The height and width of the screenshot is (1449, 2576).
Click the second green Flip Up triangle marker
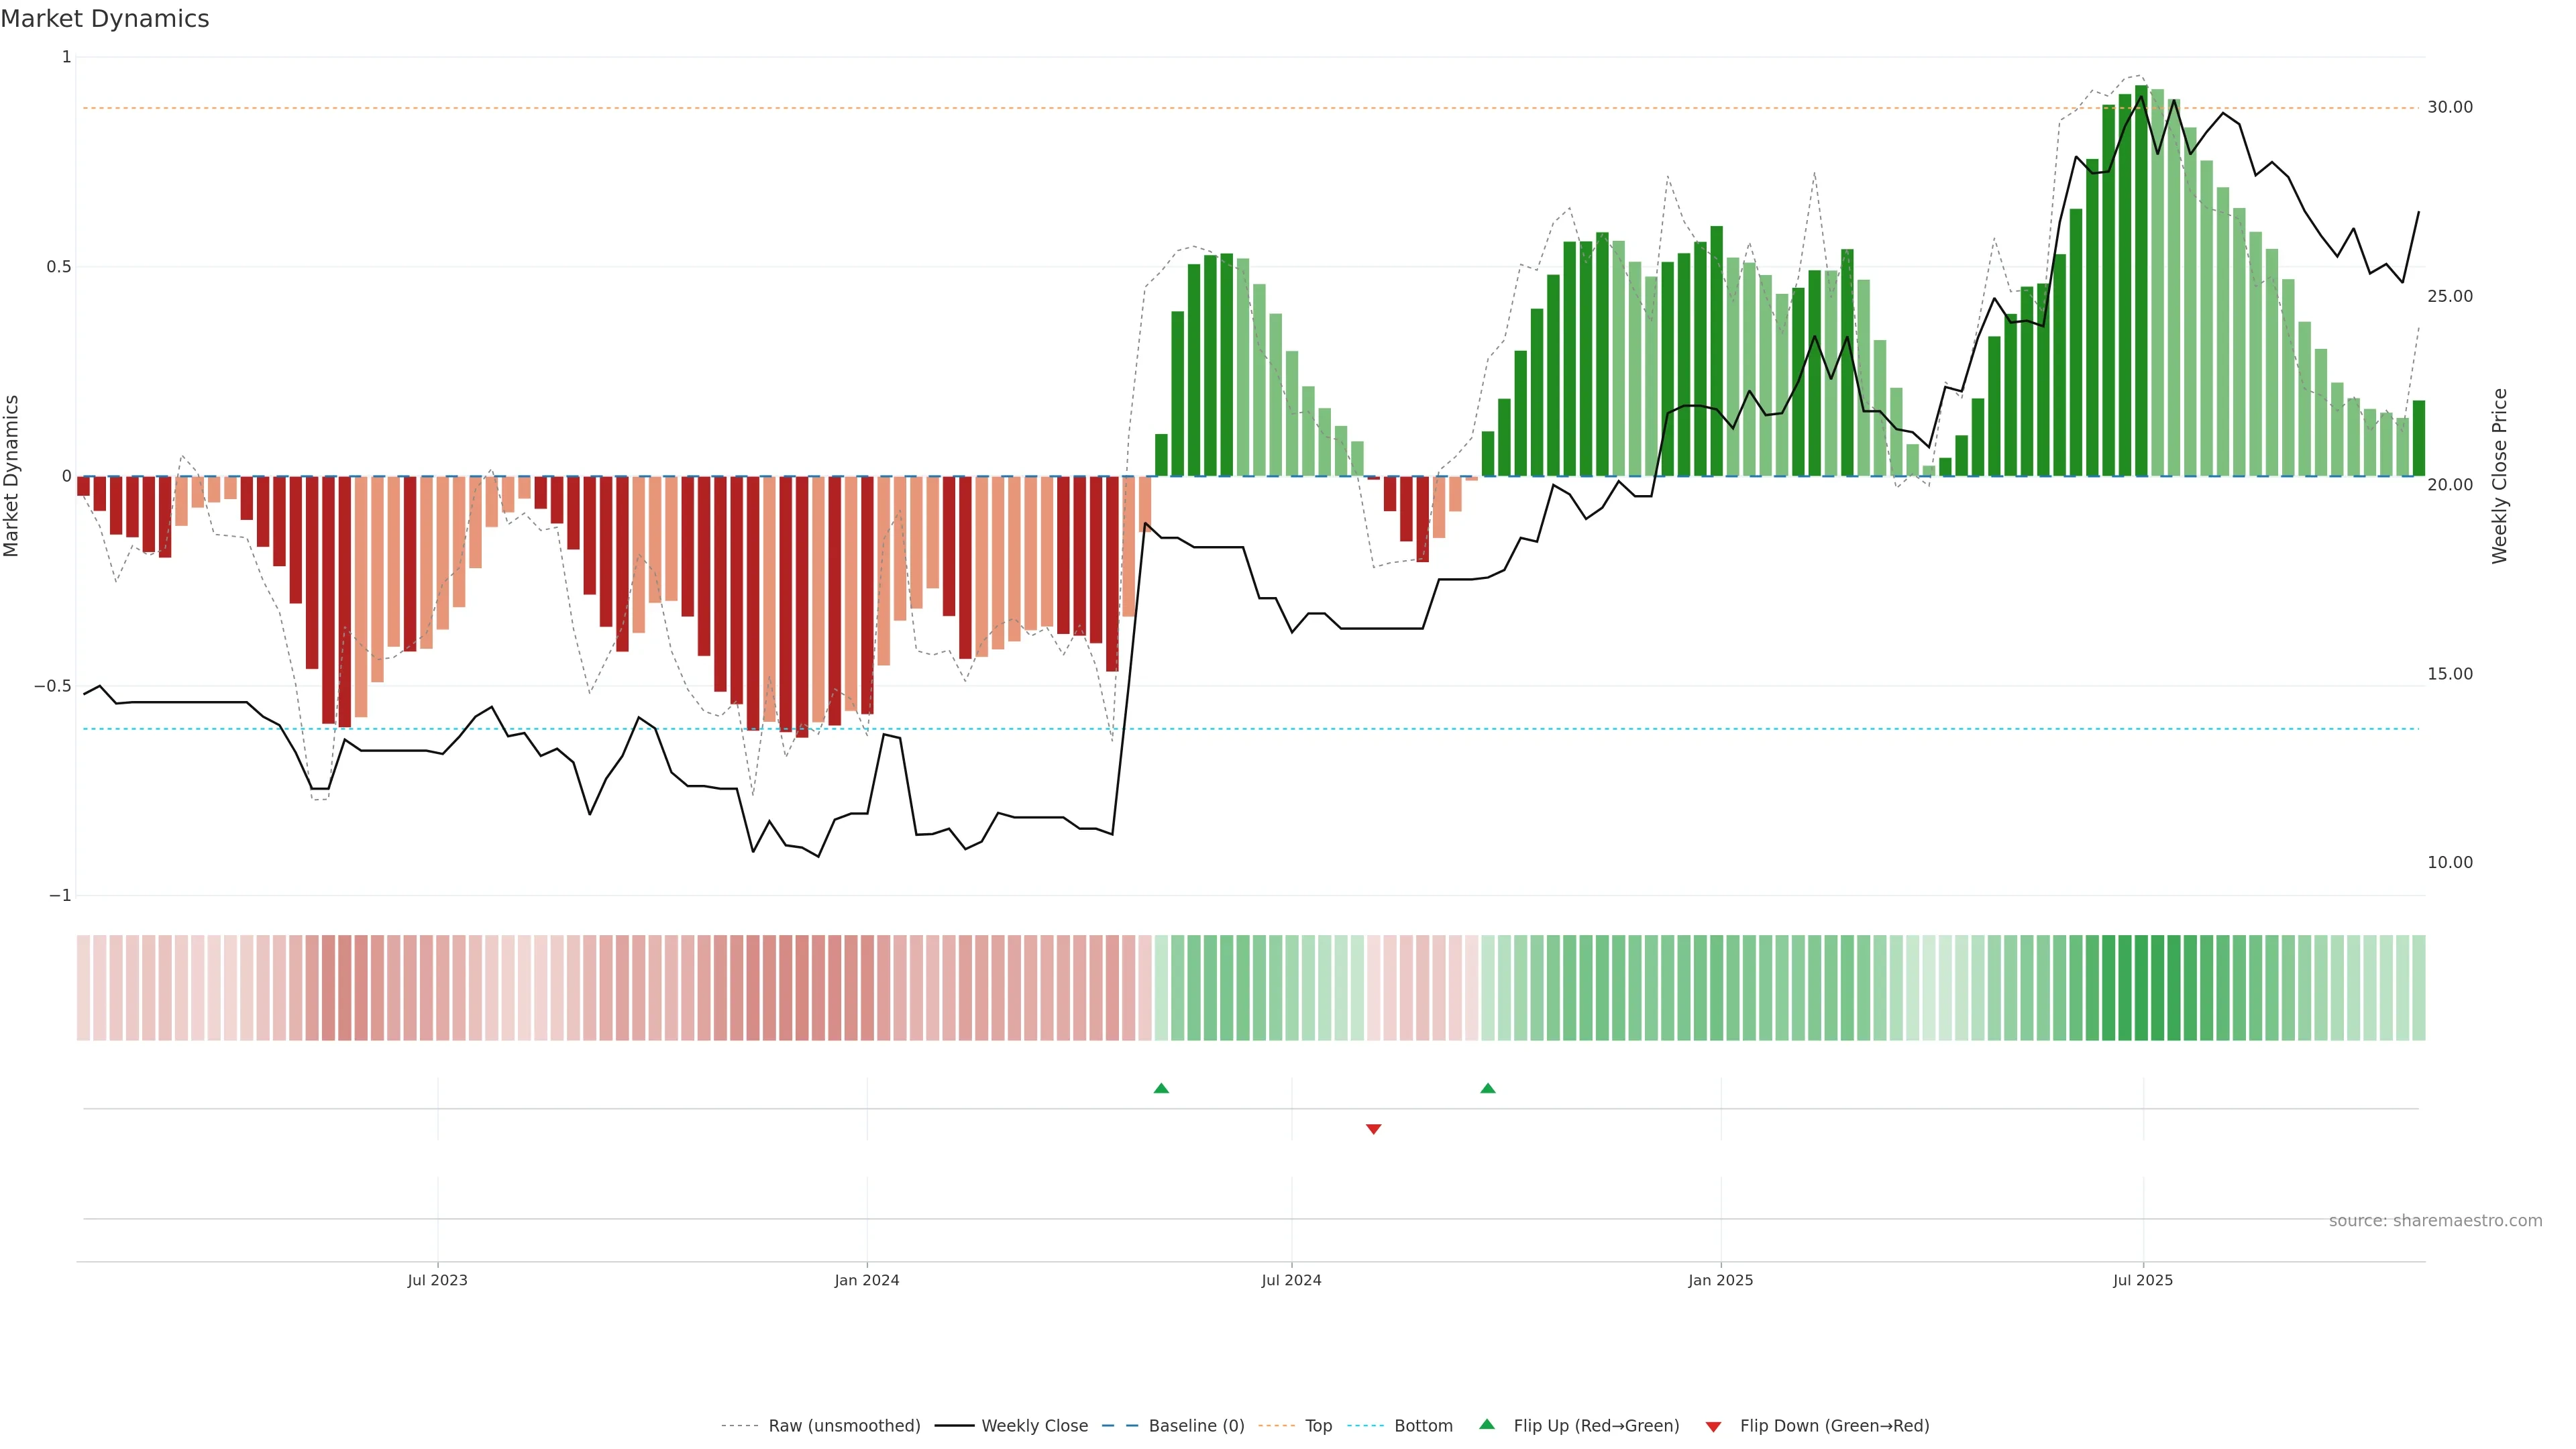1488,1088
